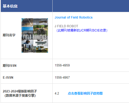Click the 期刊名字 row label

tap(9, 35)
